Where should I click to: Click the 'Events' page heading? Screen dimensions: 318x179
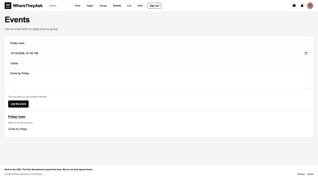17,20
